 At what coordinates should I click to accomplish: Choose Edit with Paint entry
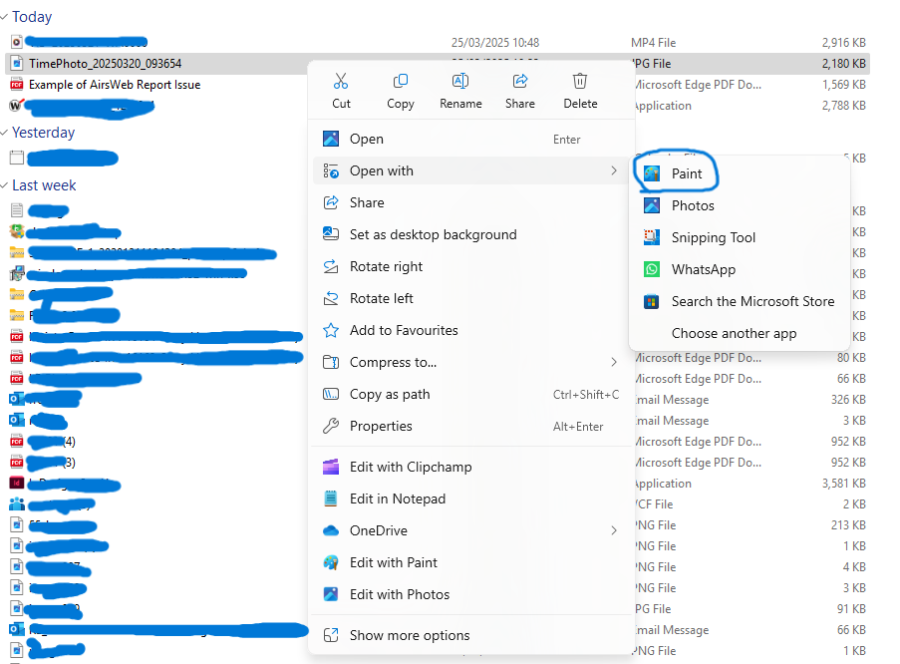(471, 562)
